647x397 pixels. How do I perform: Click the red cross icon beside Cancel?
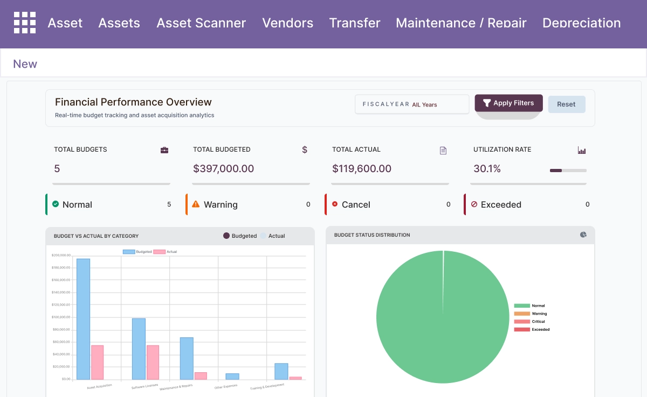point(335,204)
